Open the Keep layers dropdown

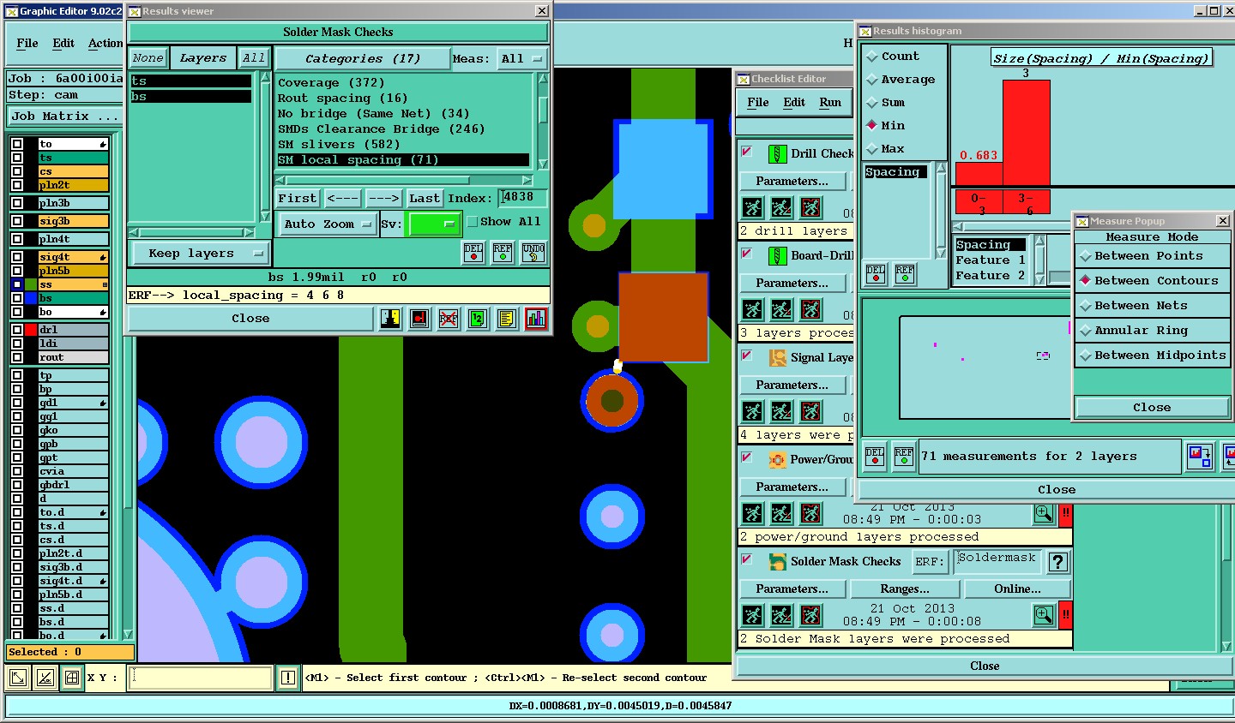[x=199, y=254]
